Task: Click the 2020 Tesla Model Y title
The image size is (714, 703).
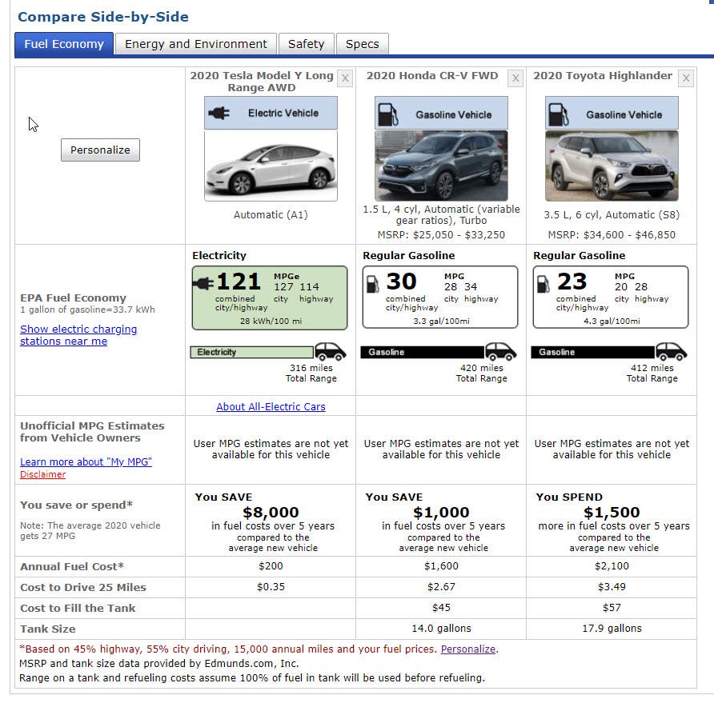Action: [262, 82]
